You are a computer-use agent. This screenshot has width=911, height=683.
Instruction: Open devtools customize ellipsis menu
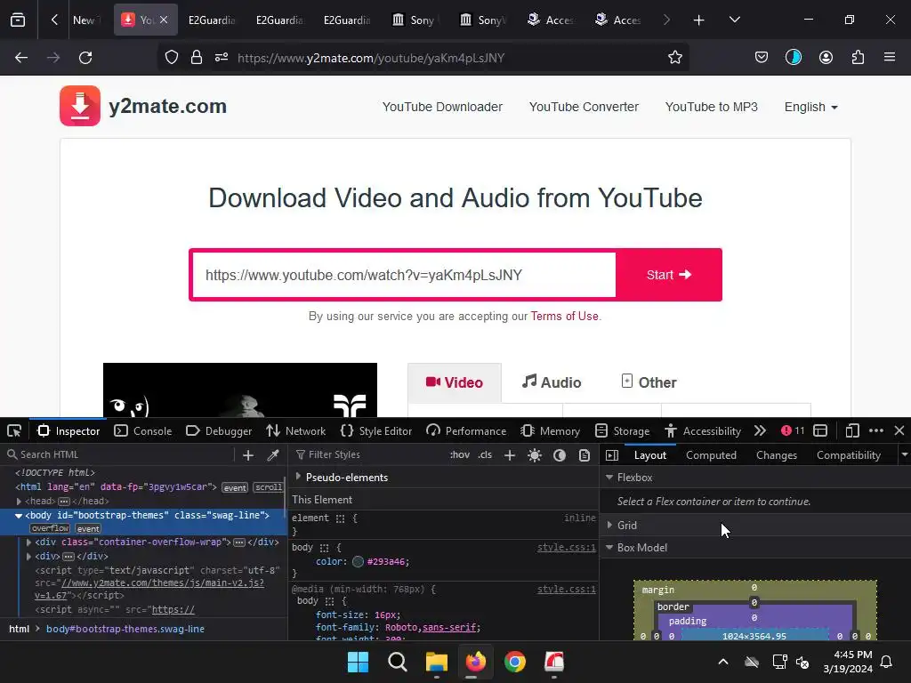point(876,431)
